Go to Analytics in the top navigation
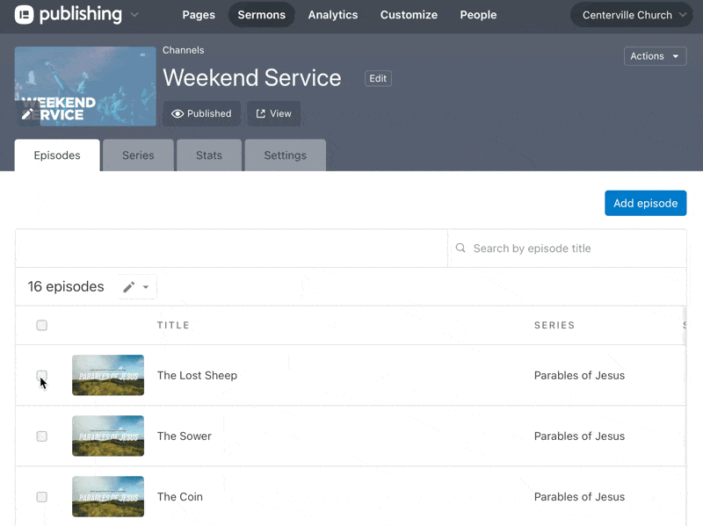 coord(332,15)
